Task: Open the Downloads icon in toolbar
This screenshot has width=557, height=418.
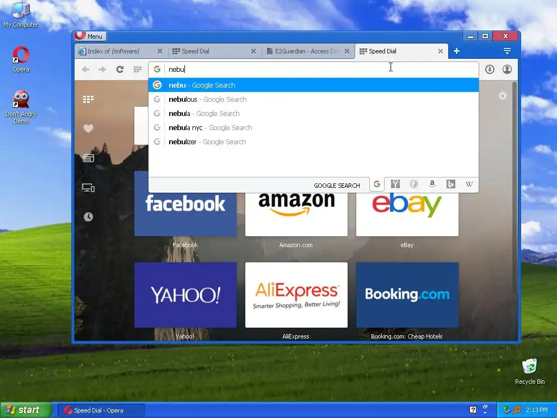Action: [x=490, y=69]
